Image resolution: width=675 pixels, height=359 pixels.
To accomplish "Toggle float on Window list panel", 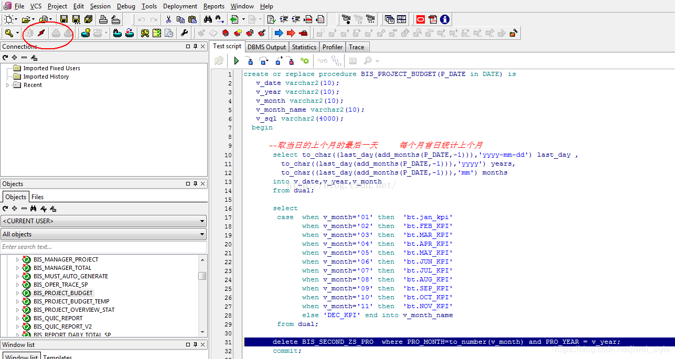I will (x=188, y=345).
